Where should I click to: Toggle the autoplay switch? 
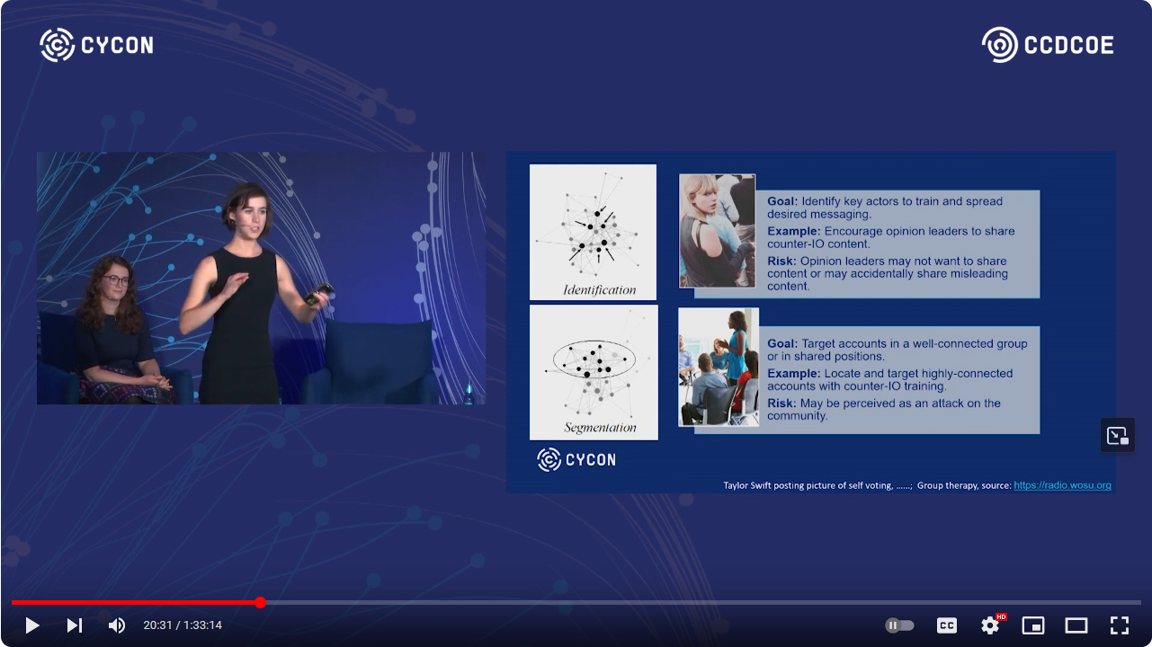[x=899, y=625]
